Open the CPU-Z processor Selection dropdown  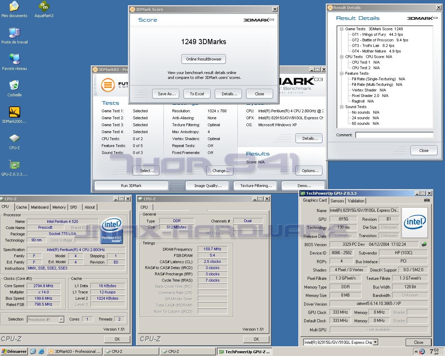click(62, 319)
